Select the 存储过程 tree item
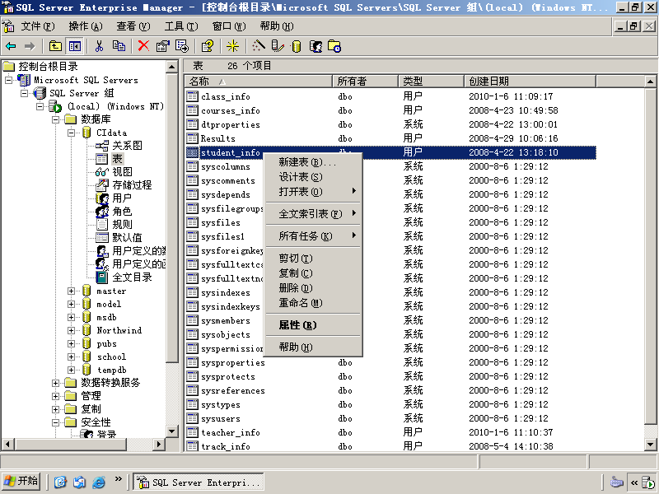 132,184
